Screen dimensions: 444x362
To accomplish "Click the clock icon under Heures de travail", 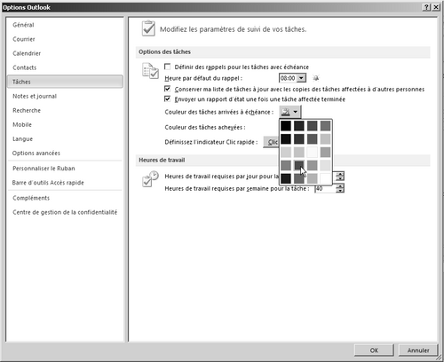I will 150,179.
